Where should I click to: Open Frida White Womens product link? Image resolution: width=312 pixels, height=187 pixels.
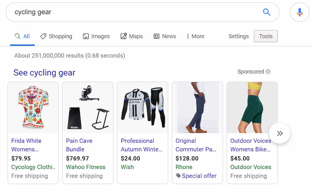[x=26, y=145]
